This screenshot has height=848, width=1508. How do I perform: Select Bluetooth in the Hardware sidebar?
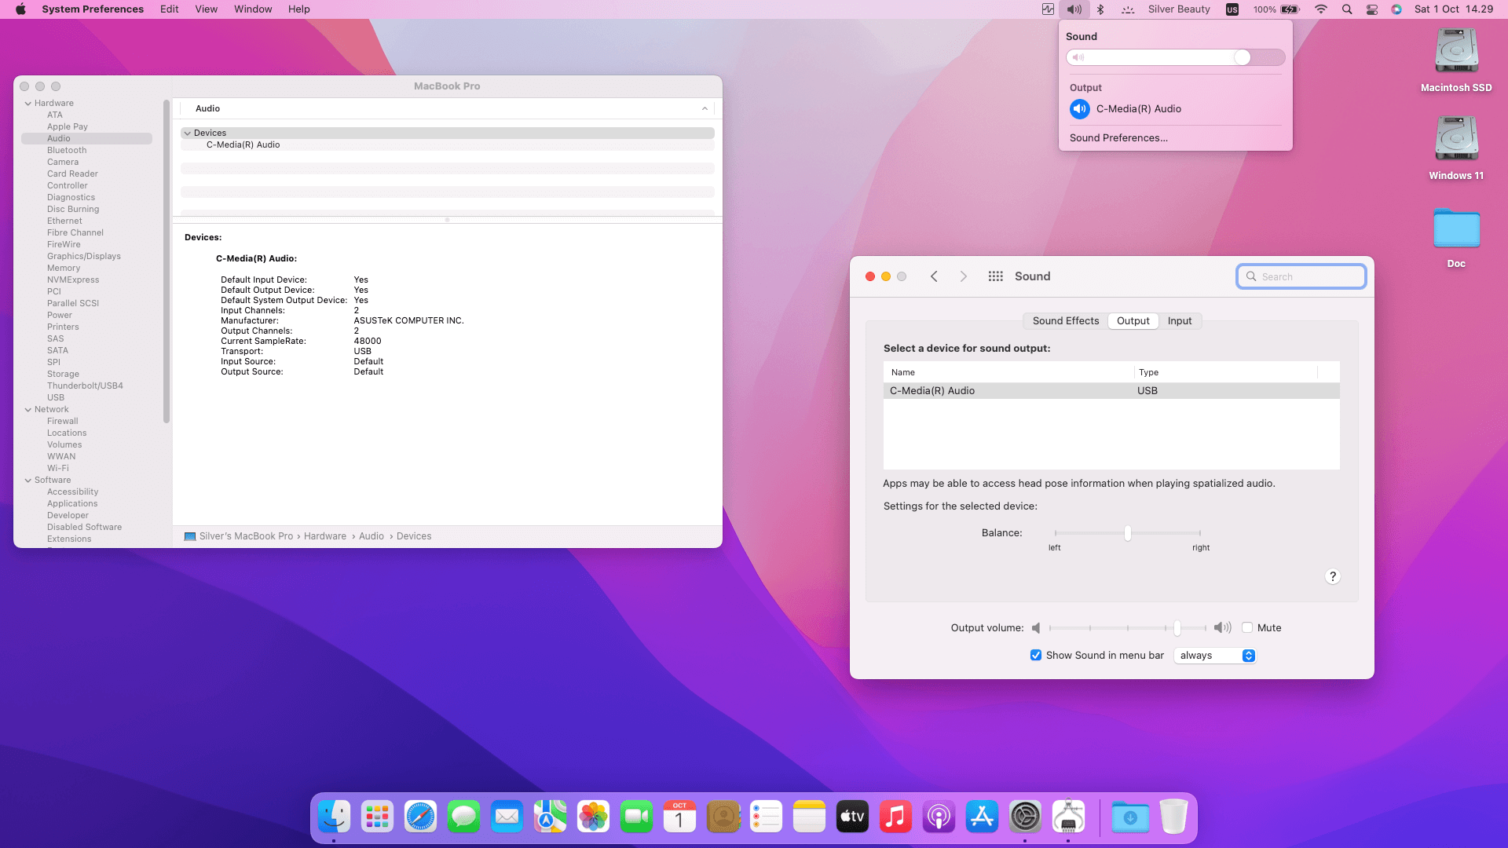point(67,151)
